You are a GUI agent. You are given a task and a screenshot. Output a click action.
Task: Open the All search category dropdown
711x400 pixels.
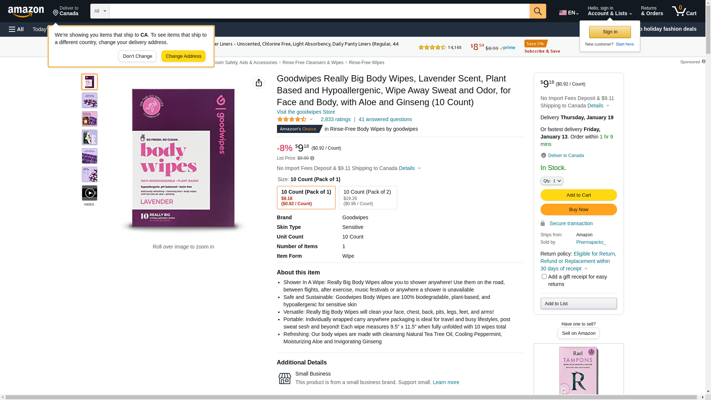100,11
